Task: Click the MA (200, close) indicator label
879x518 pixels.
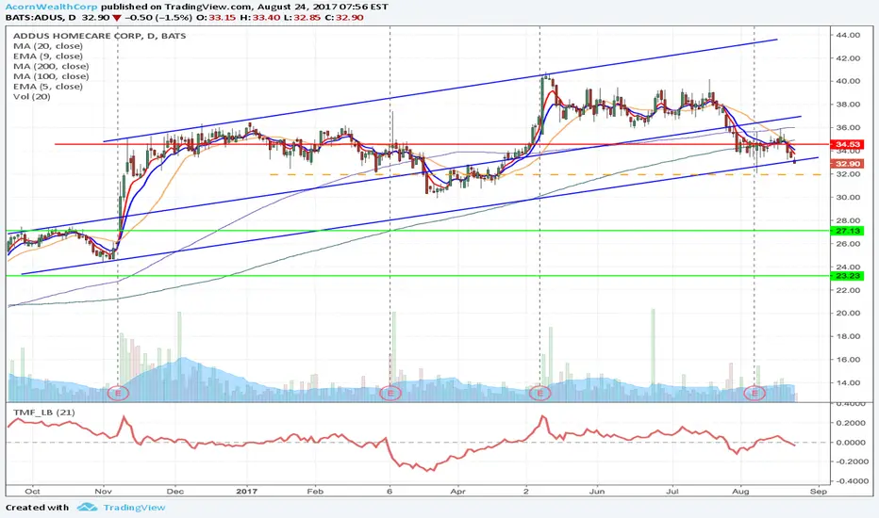Action: pyautogui.click(x=51, y=66)
